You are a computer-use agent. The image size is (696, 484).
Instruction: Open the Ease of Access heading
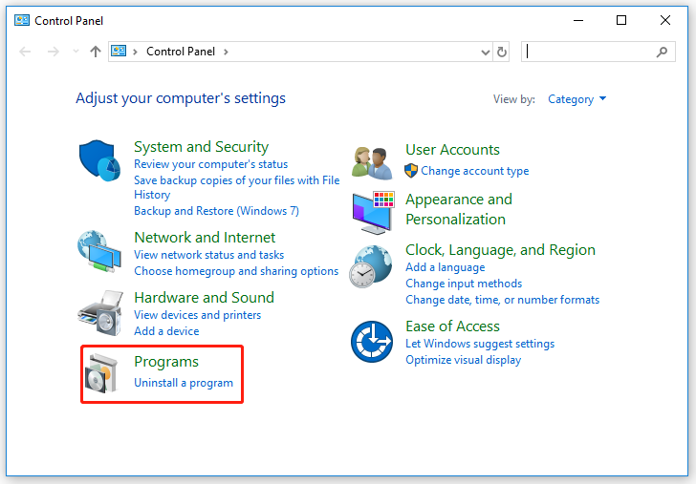pyautogui.click(x=453, y=326)
